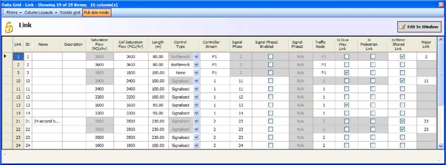Click the toolbar grip handle beside Filters

3,13
